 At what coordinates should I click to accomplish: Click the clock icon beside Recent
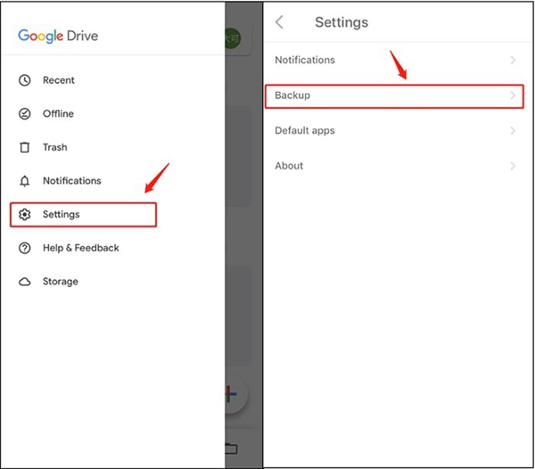click(25, 80)
